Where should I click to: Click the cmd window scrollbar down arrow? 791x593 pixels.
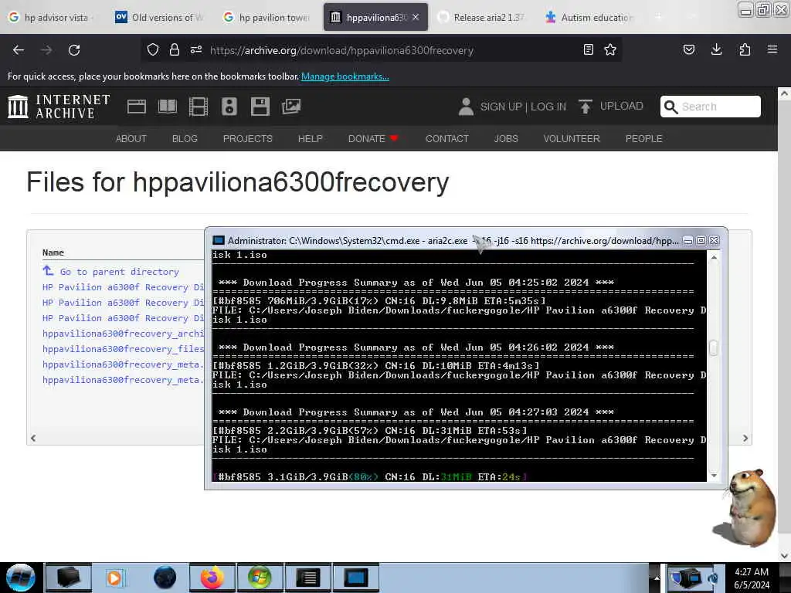point(714,476)
